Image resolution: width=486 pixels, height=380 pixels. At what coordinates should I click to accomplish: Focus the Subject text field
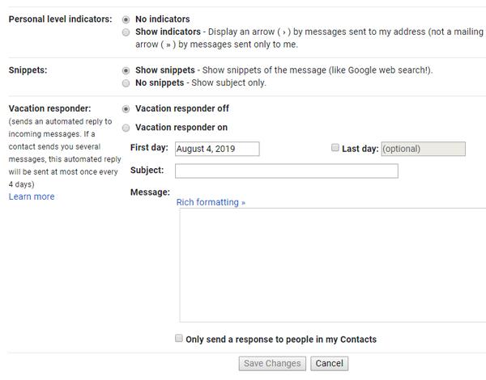(x=286, y=171)
